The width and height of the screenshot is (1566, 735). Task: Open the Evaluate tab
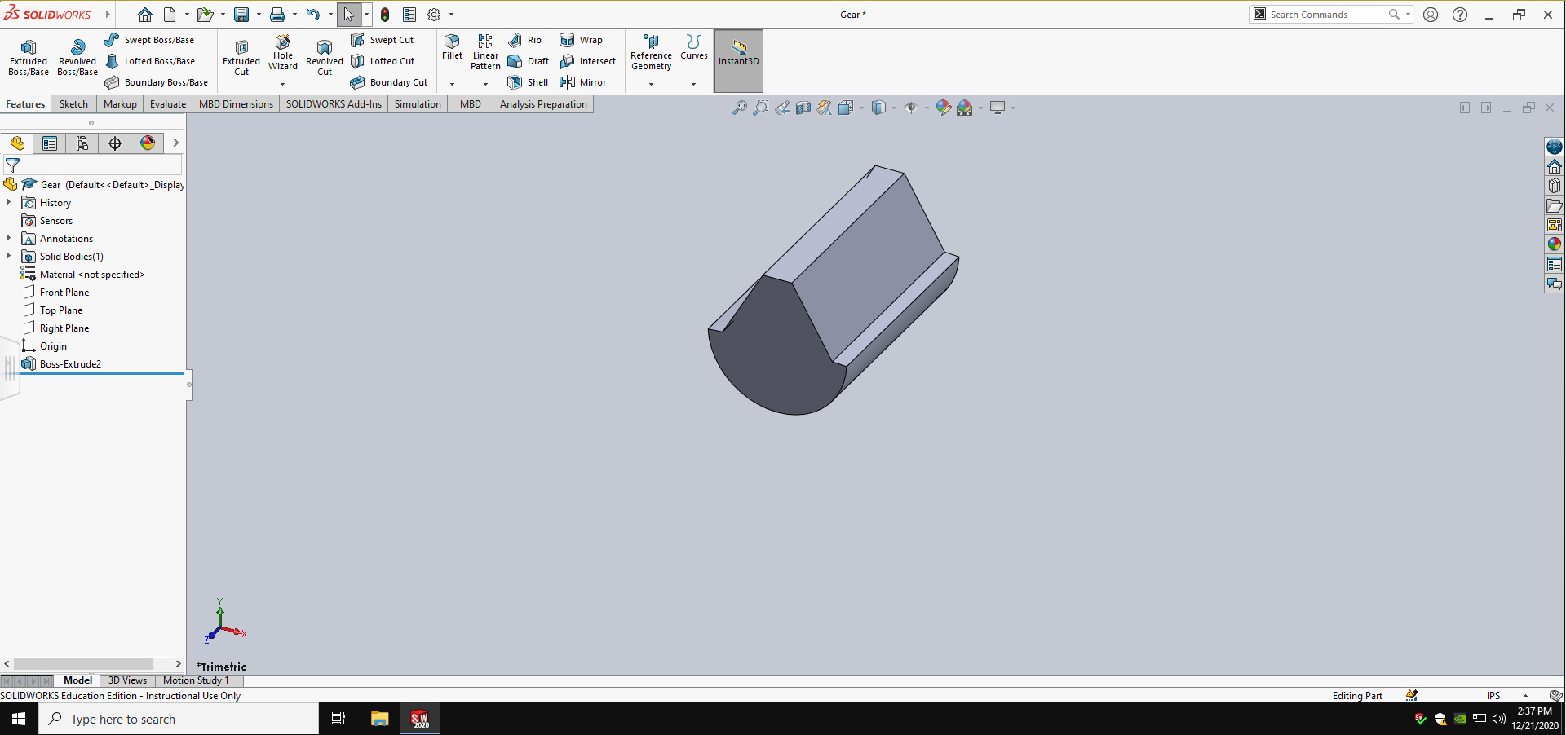tap(168, 104)
